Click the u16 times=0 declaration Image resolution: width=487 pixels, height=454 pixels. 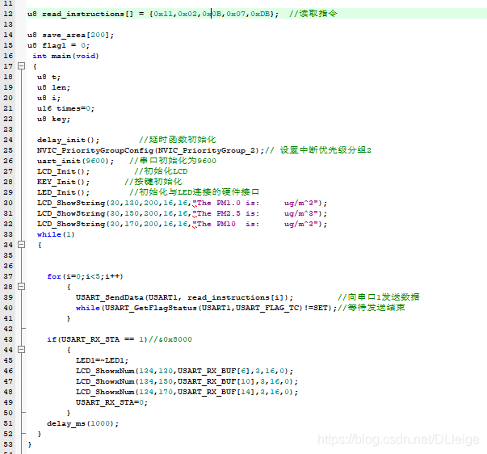65,108
